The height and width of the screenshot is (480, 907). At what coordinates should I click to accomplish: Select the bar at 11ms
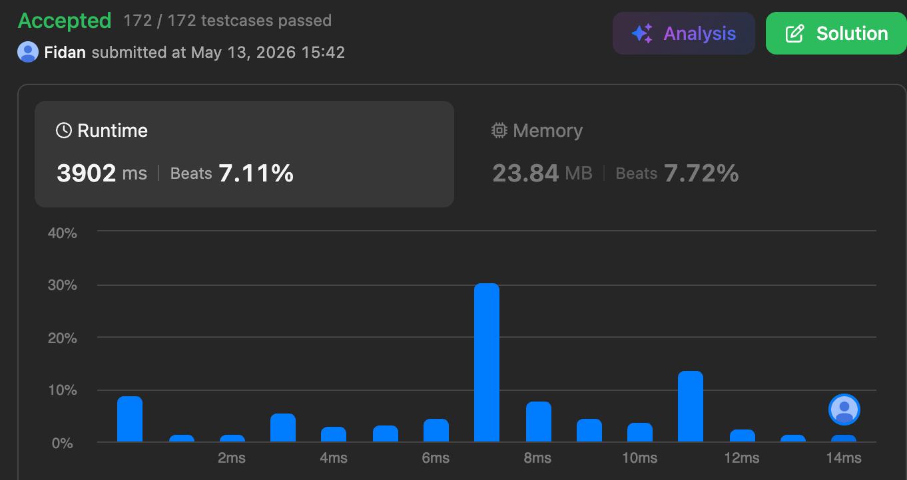click(x=691, y=406)
